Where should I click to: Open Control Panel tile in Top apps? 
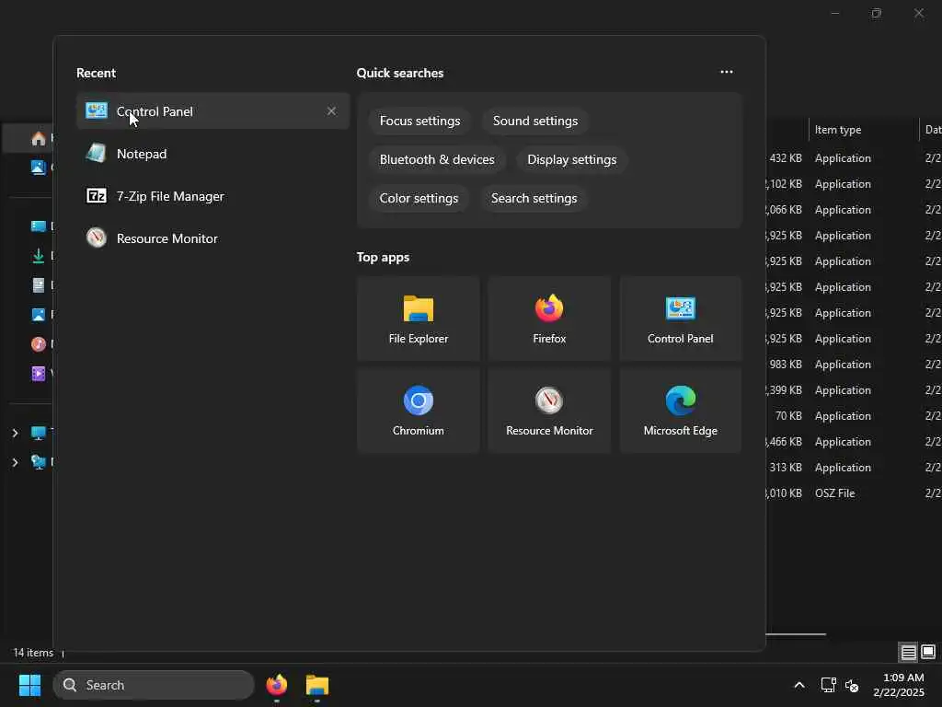tap(680, 319)
